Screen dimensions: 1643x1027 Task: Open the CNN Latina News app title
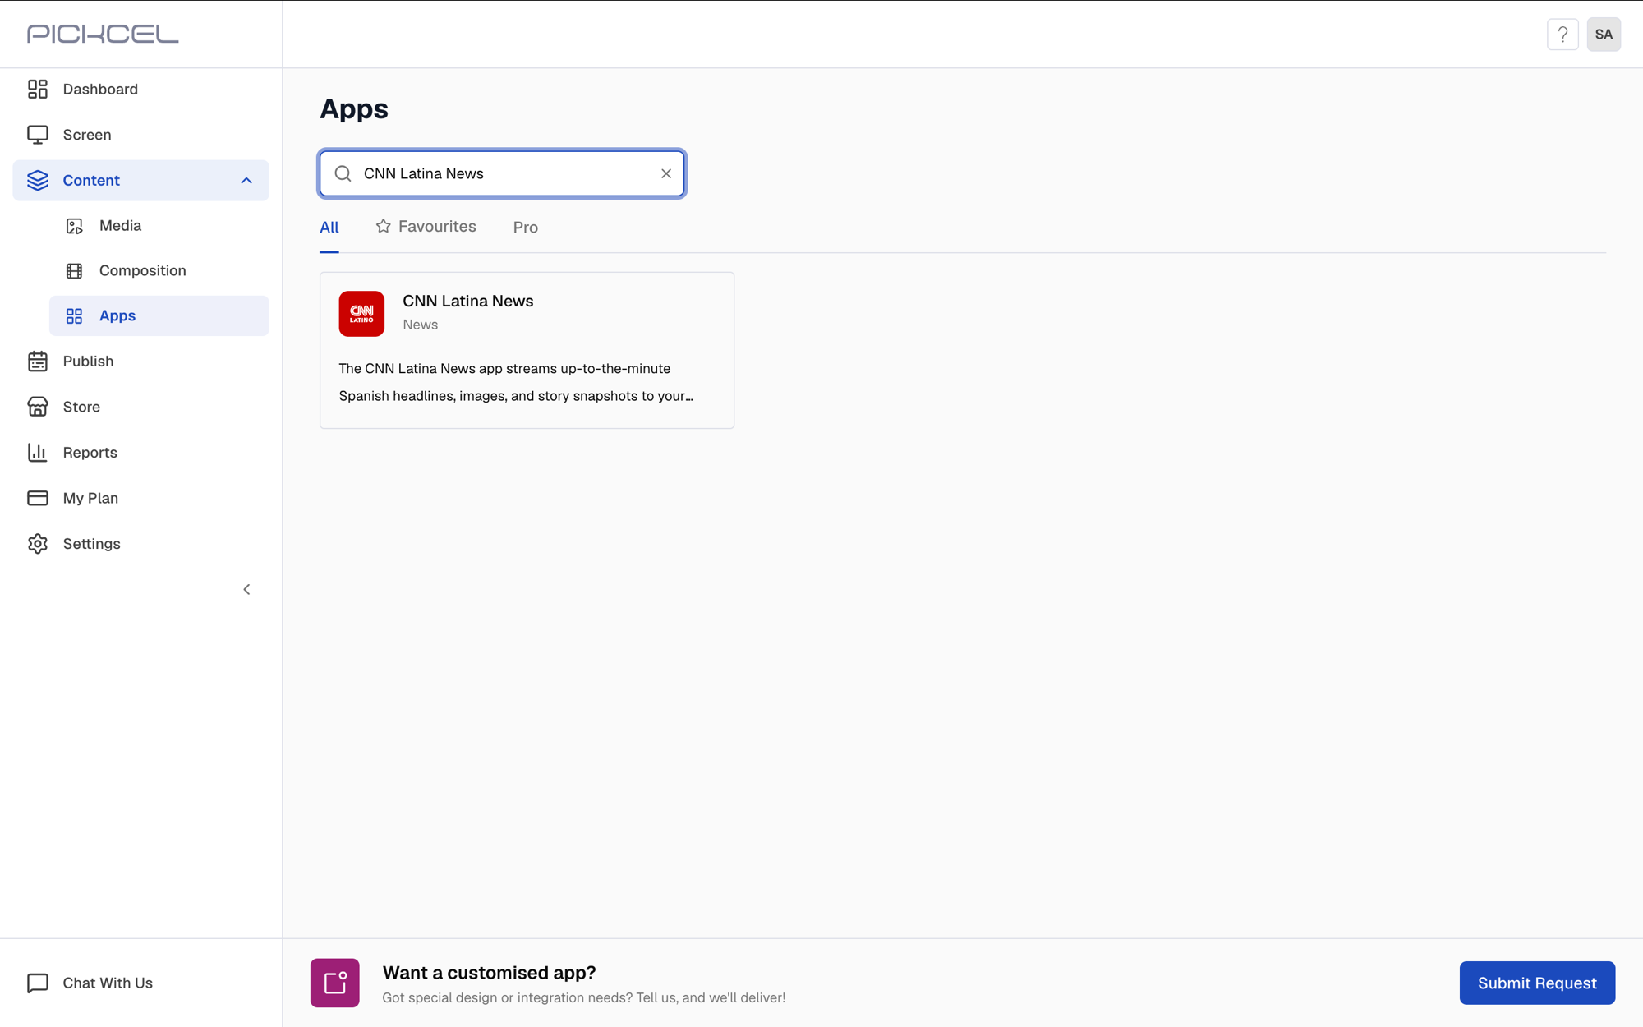(x=468, y=302)
